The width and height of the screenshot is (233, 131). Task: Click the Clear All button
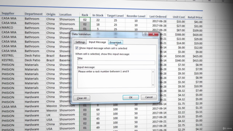pyautogui.click(x=82, y=98)
